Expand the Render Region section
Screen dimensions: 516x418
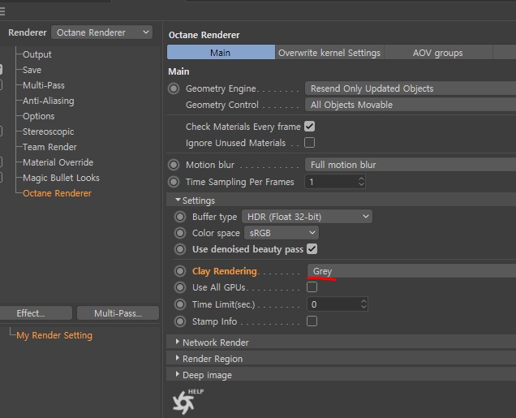(178, 358)
